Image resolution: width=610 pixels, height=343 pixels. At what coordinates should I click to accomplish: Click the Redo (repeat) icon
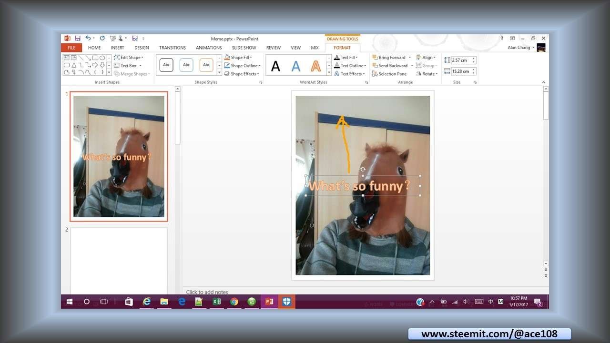(102, 39)
